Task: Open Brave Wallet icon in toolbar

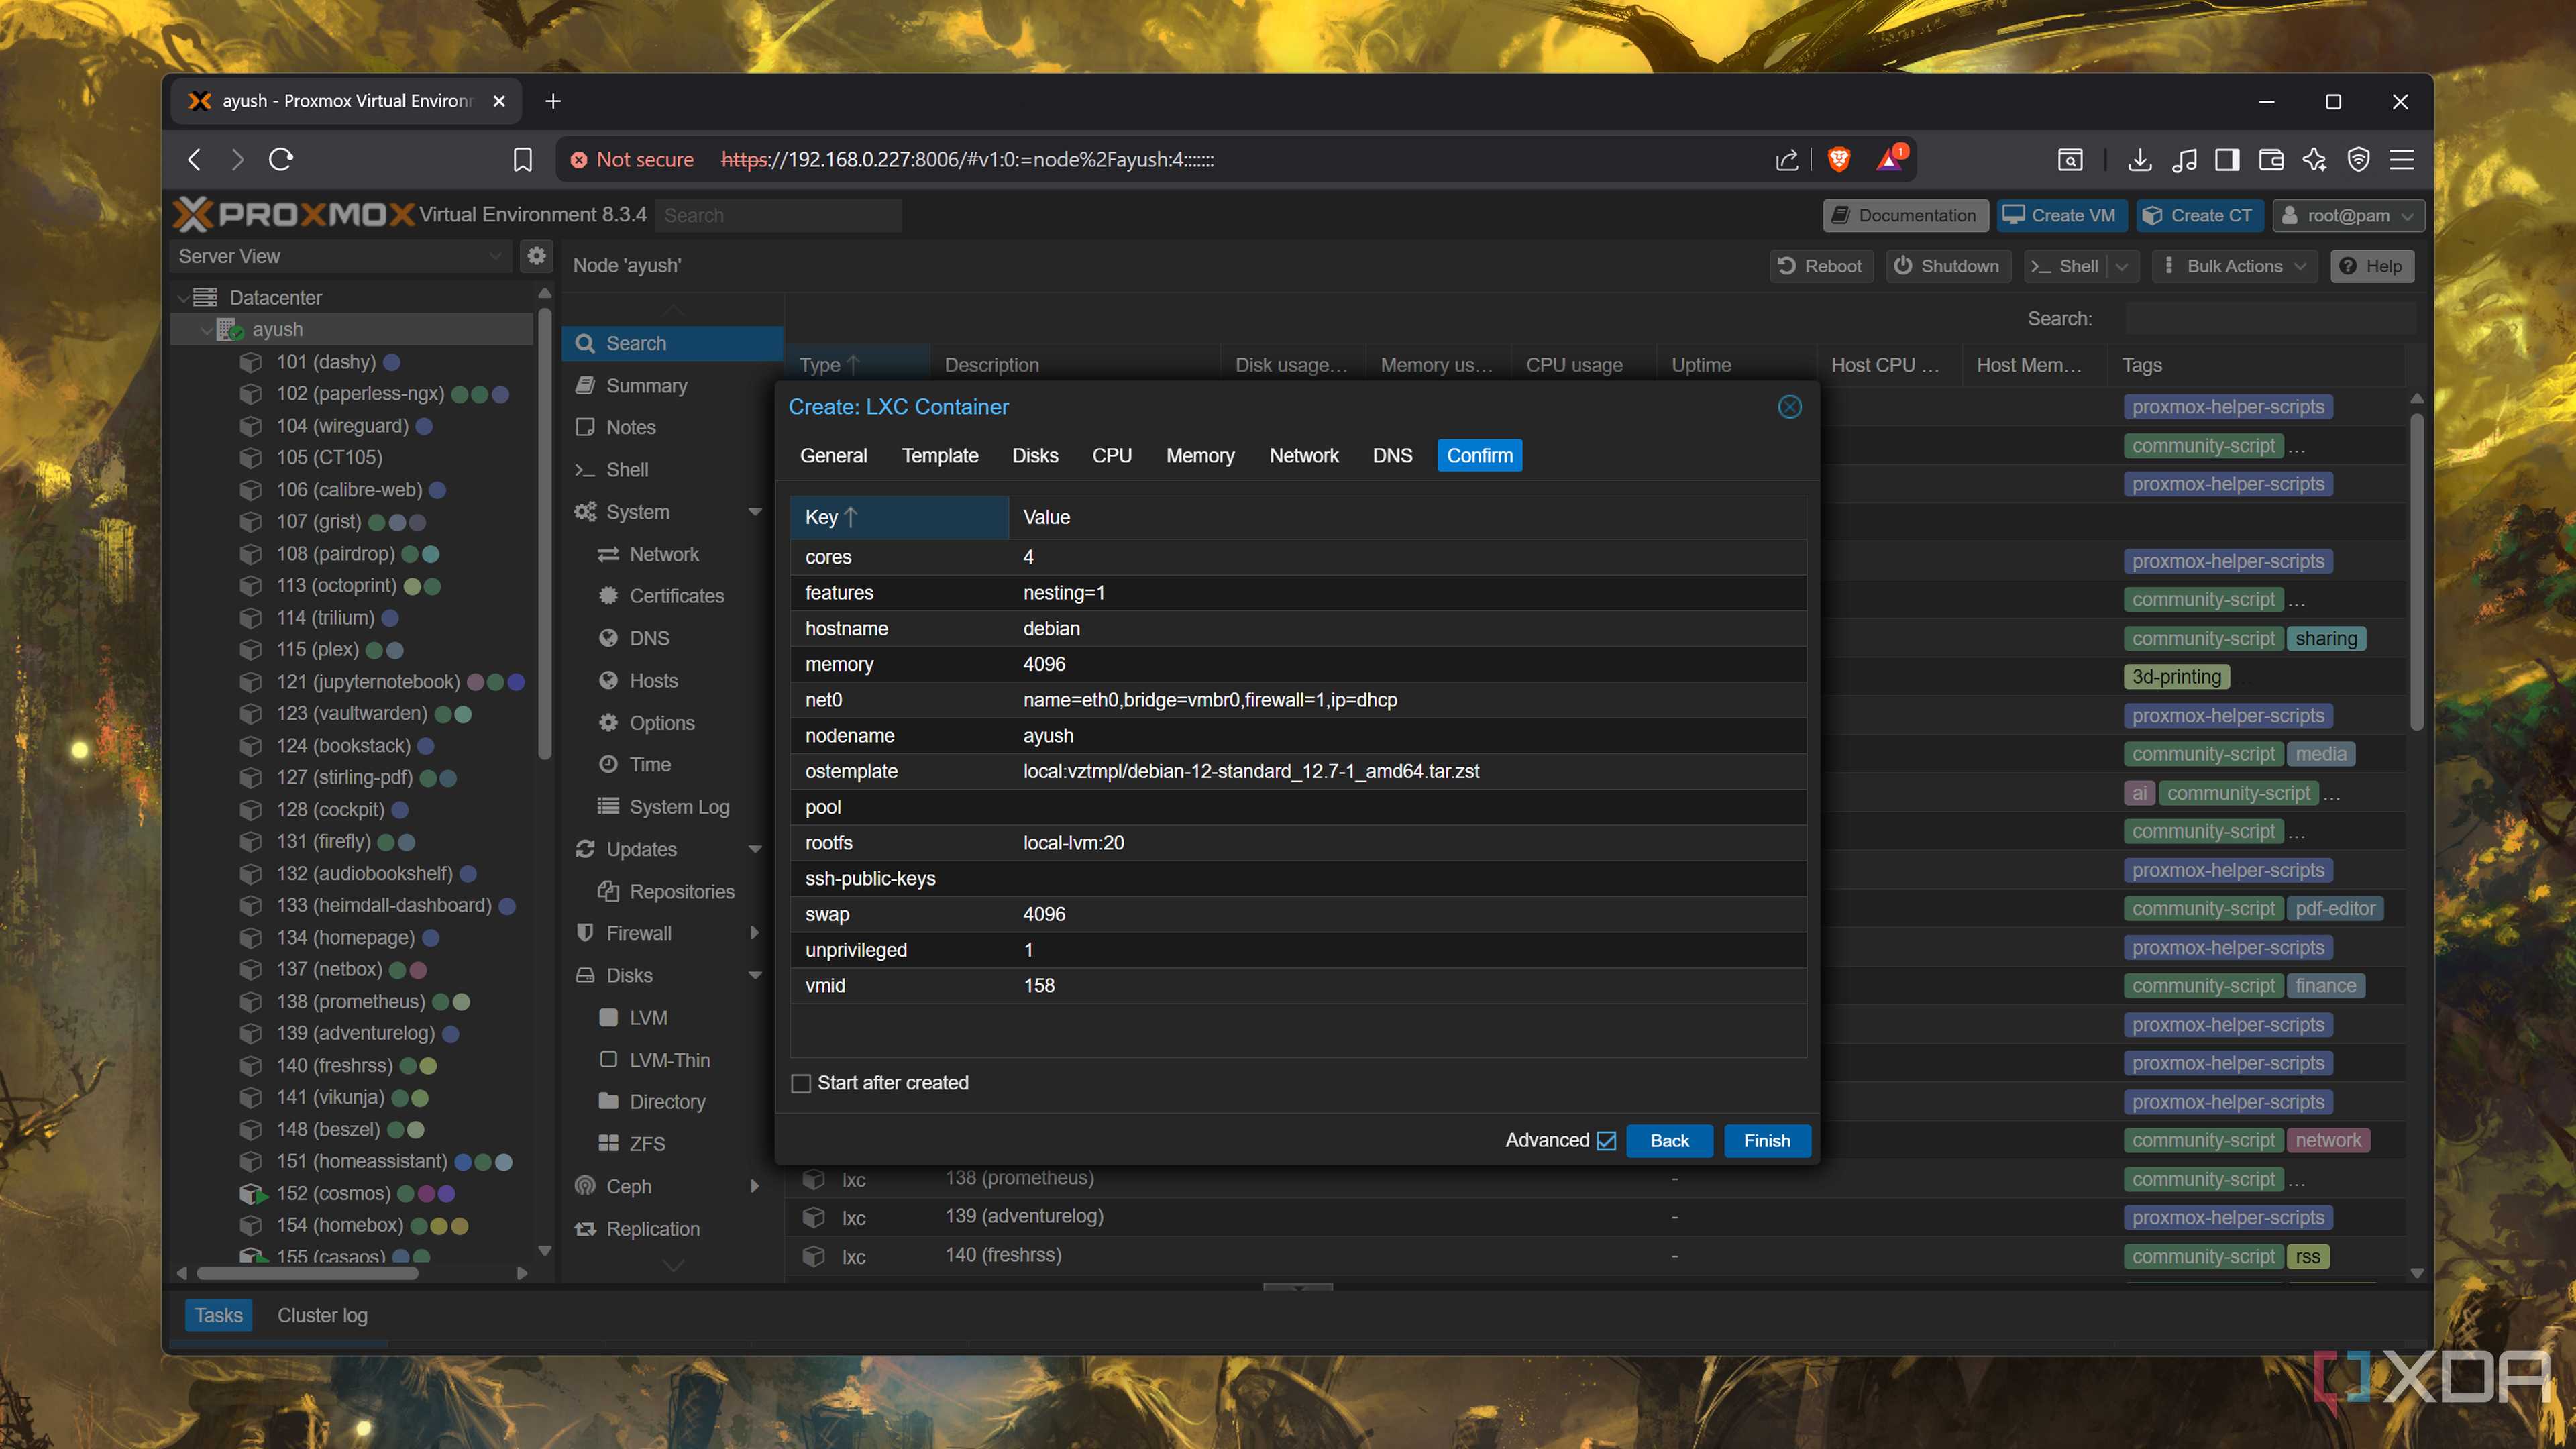Action: coord(2270,160)
